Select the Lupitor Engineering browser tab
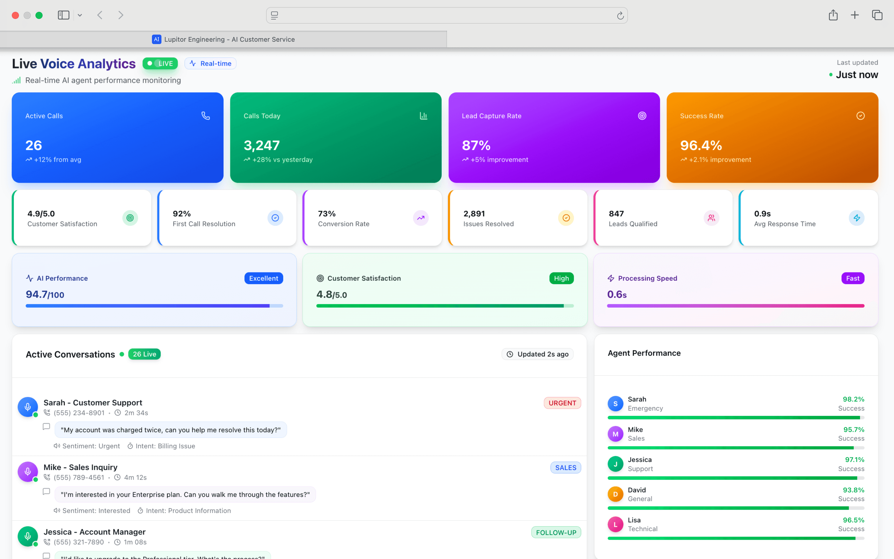Image resolution: width=894 pixels, height=559 pixels. tap(296, 39)
